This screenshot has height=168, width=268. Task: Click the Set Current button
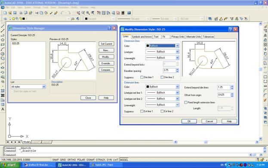point(106,44)
